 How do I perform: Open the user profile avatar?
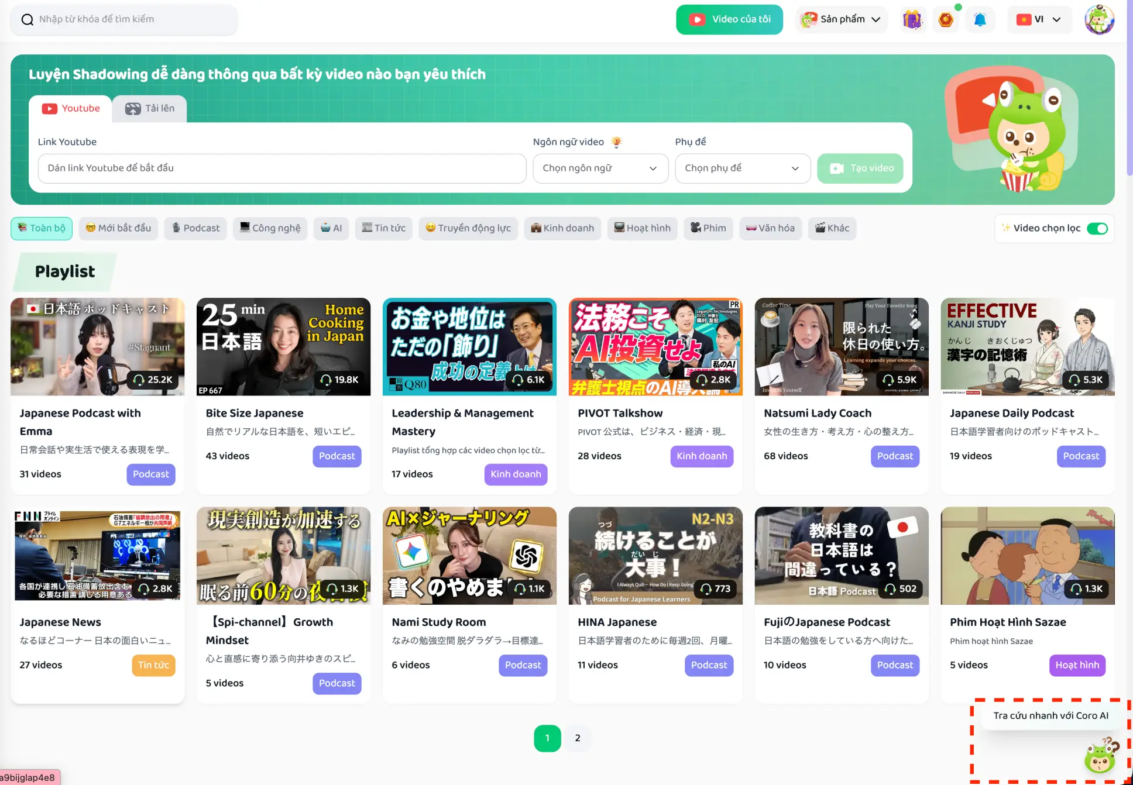(x=1099, y=20)
